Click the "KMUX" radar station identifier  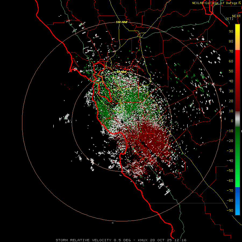click(x=143, y=240)
